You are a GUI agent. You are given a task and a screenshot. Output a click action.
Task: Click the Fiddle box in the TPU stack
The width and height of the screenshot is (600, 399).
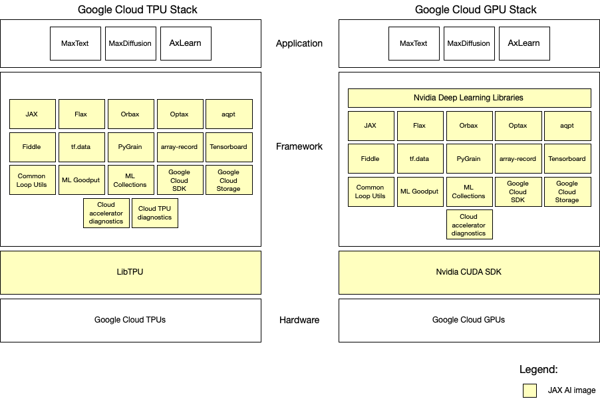[33, 147]
